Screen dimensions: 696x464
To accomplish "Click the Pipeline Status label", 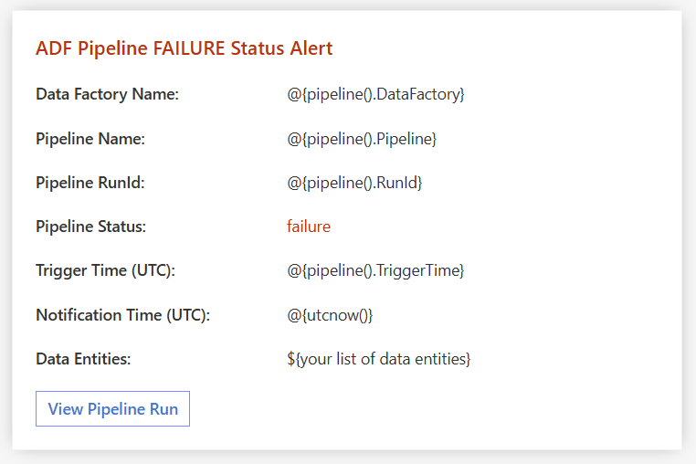I will pyautogui.click(x=90, y=227).
